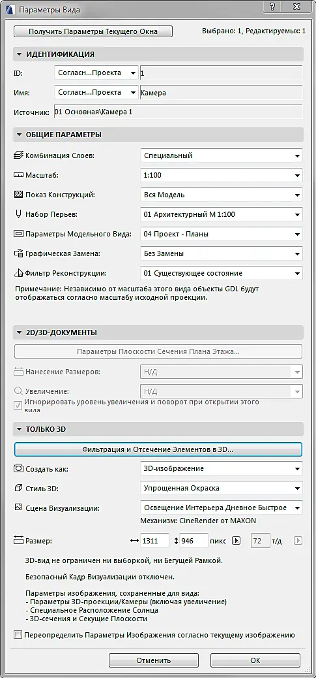The image size is (316, 678).
Task: Click the Renovation Filter house icon
Action: (x=18, y=273)
